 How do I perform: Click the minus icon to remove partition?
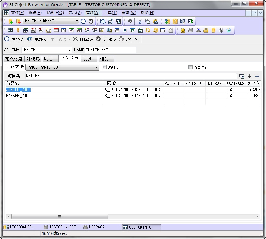257,76
